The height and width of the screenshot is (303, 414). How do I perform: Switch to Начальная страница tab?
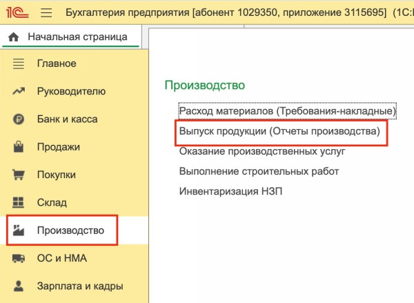click(77, 36)
